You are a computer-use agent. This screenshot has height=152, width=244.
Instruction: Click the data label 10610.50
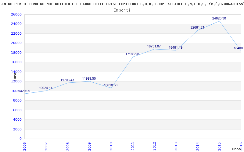[111, 85]
